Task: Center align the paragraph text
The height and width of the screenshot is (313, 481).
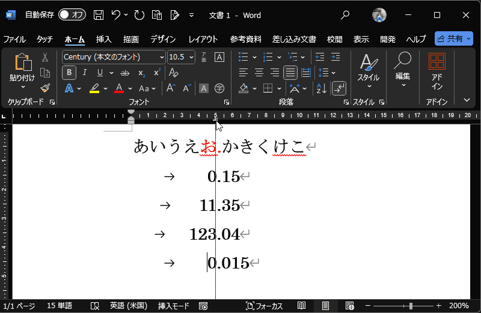Action: point(259,73)
